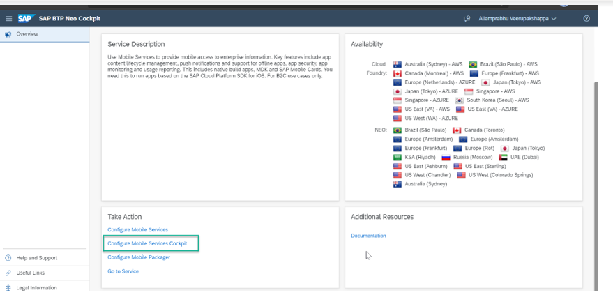Image resolution: width=613 pixels, height=304 pixels.
Task: Click the US East (VA) - AWS text
Action: (x=427, y=109)
